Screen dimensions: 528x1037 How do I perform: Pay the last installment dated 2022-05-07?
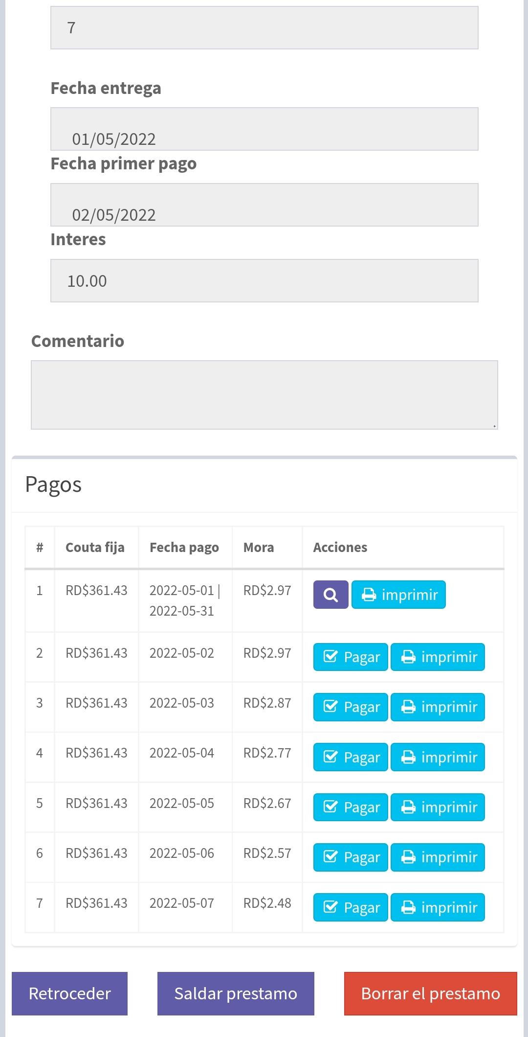[350, 907]
